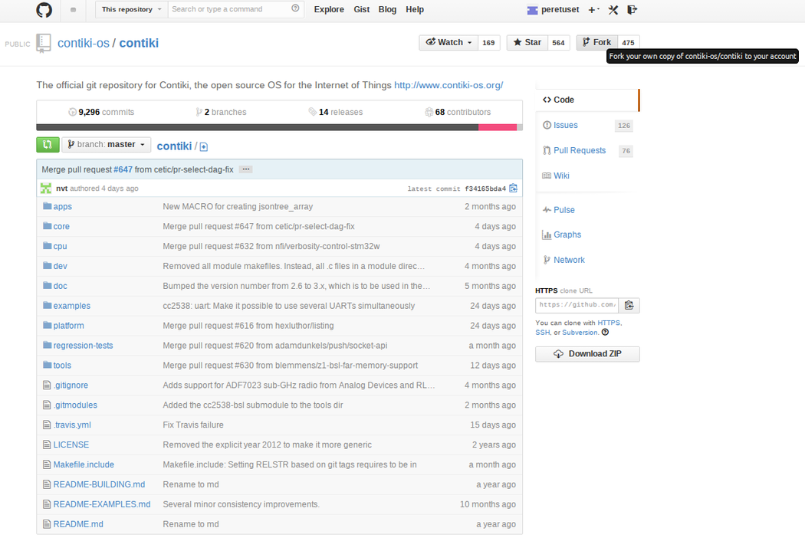Click the GitHub Octocat logo
805x538 pixels.
pyautogui.click(x=44, y=10)
